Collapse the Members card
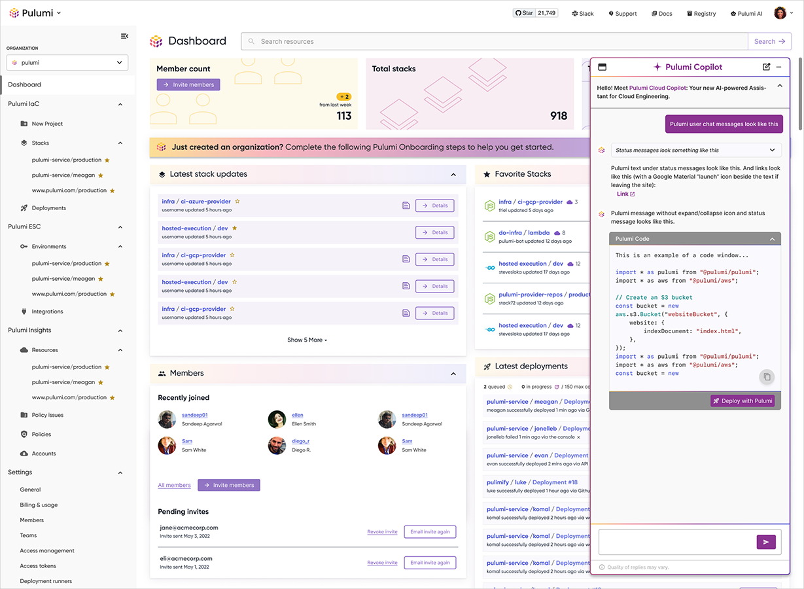This screenshot has height=589, width=804. click(x=453, y=374)
